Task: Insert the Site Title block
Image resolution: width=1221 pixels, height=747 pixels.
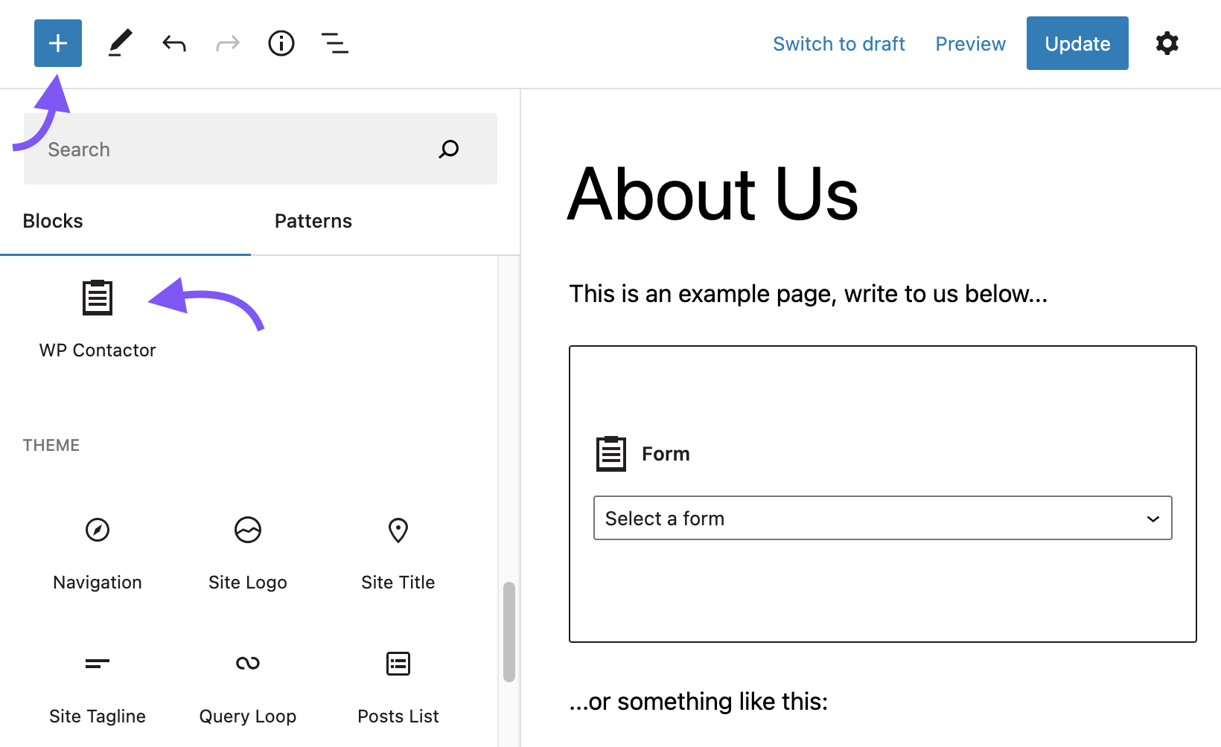Action: coord(398,554)
